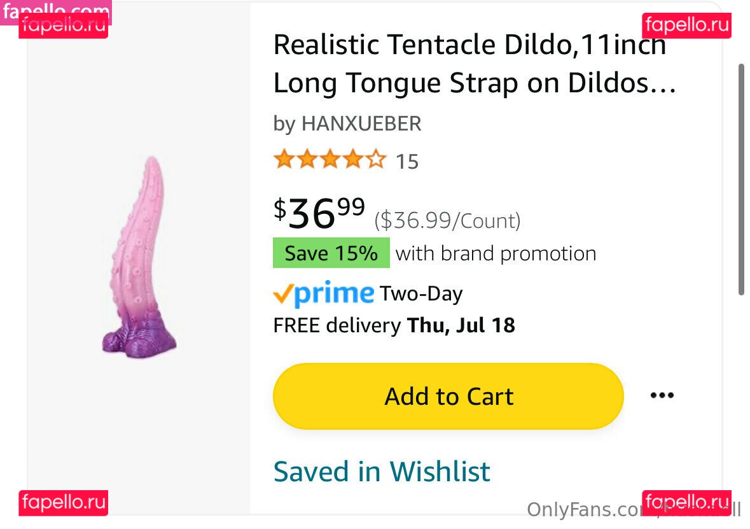Image resolution: width=750 pixels, height=529 pixels.
Task: Click the $36.99 product price
Action: (319, 213)
